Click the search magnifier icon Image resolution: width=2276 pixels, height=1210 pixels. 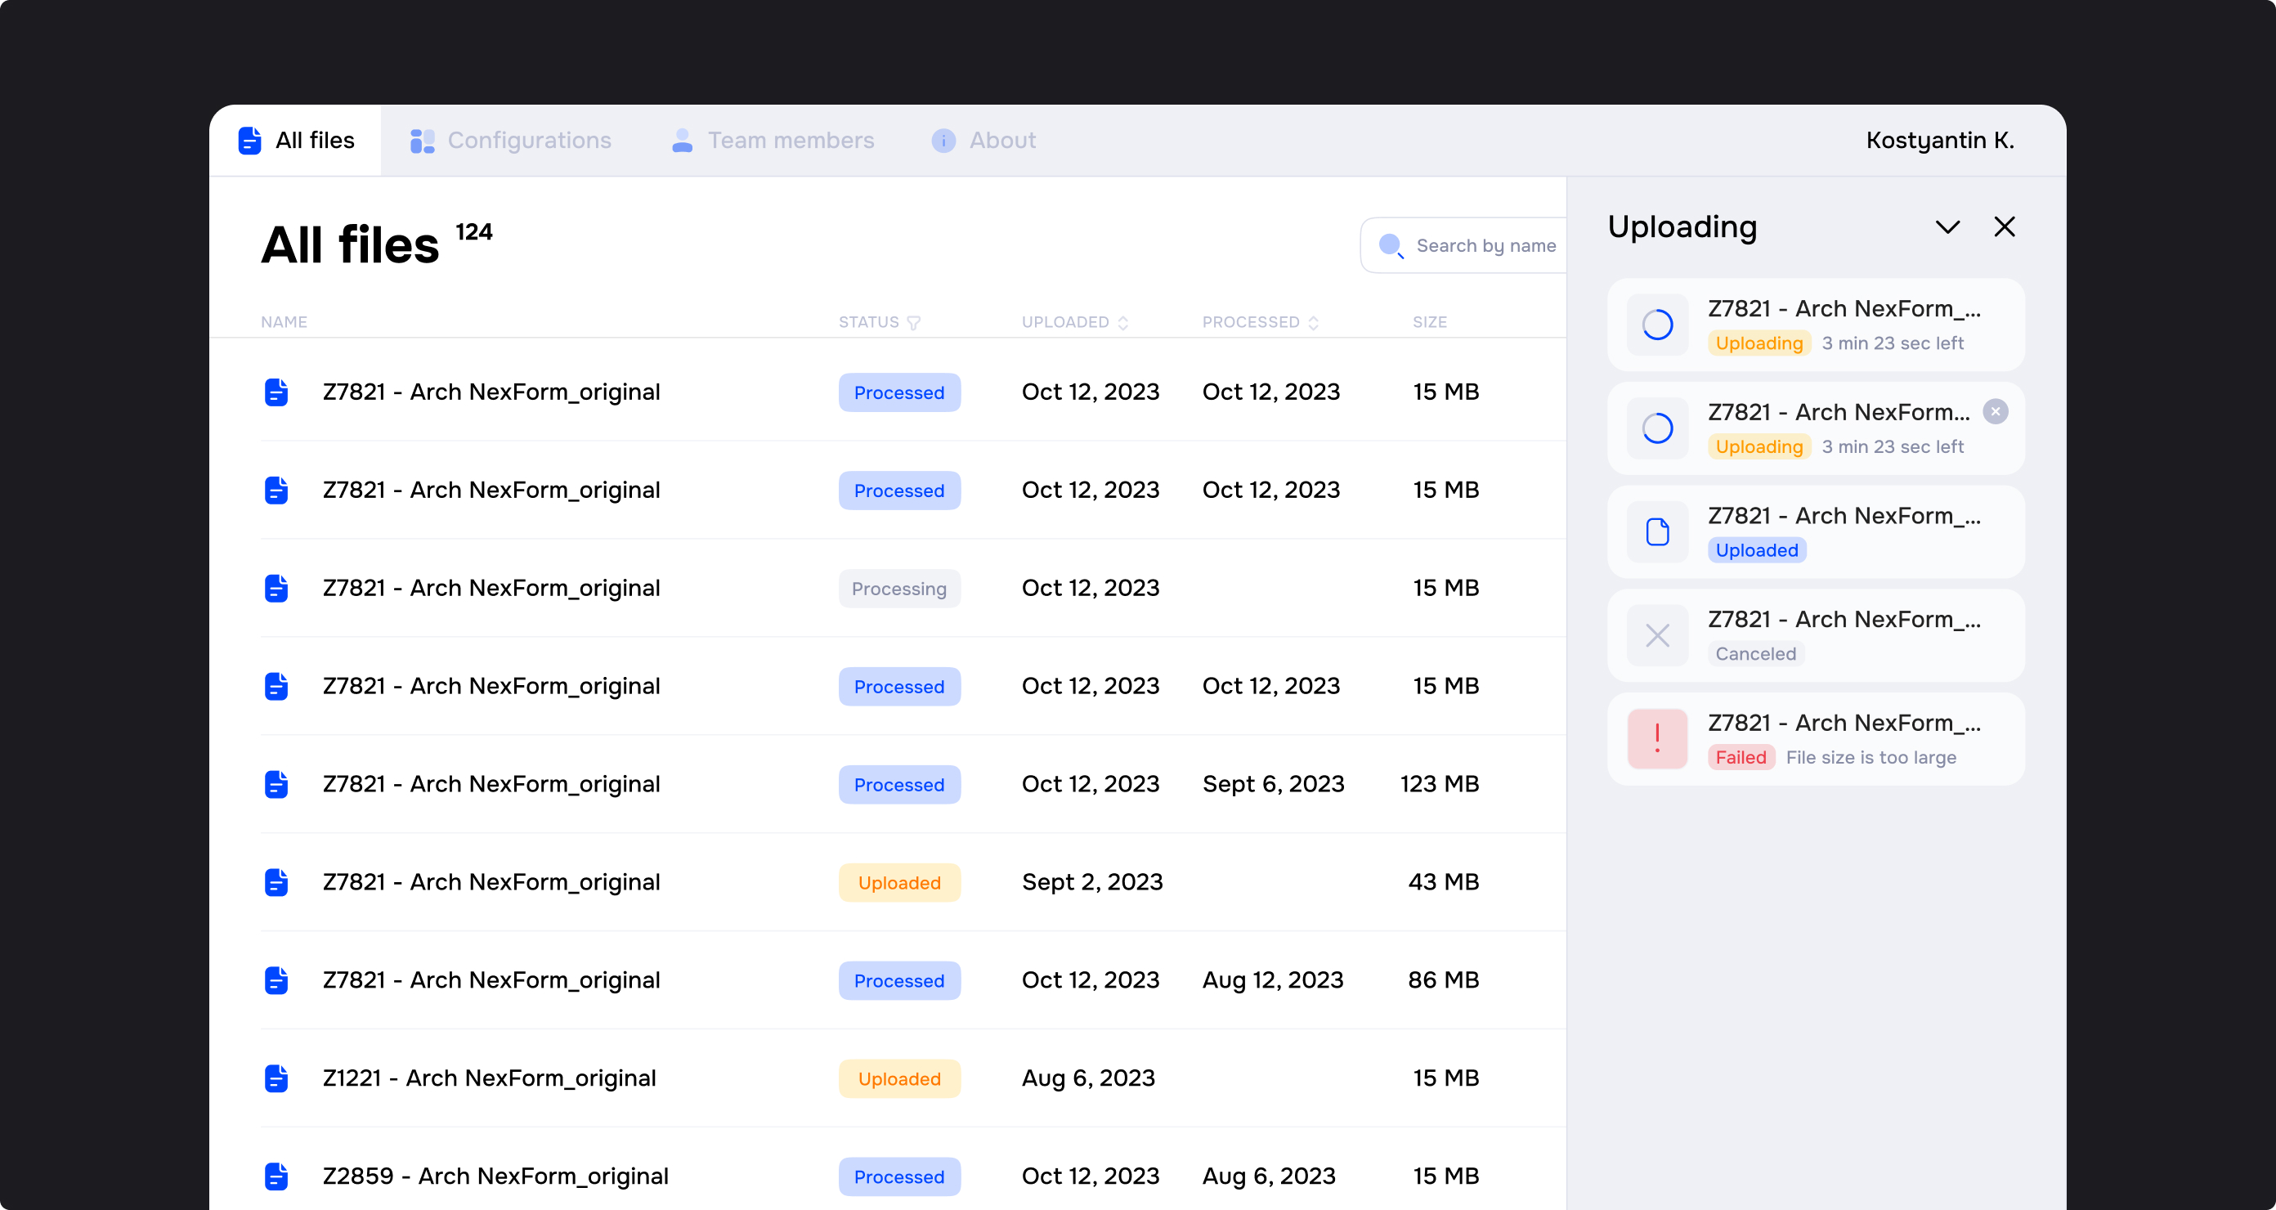coord(1391,246)
